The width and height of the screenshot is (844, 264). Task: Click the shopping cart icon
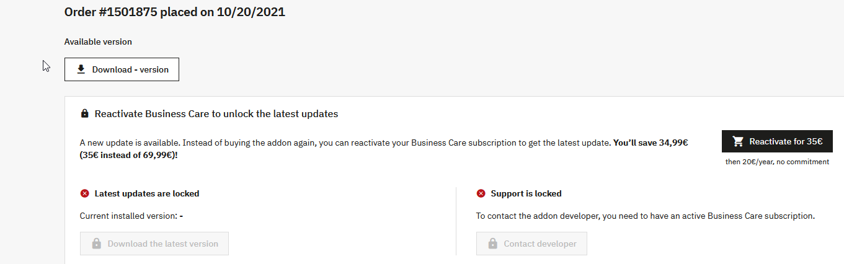coord(737,141)
